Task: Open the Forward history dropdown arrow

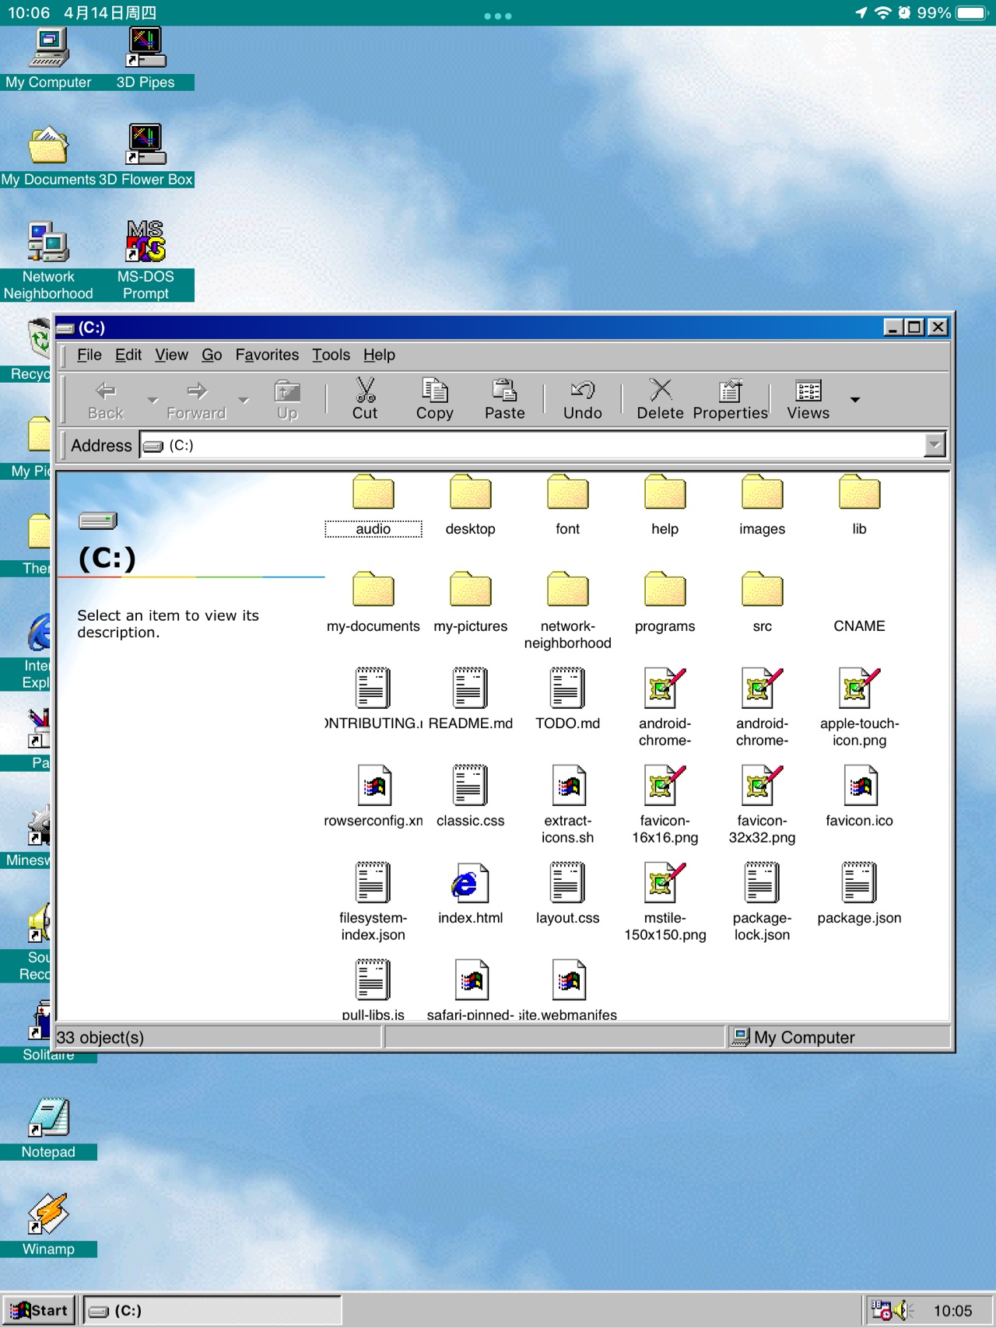Action: point(244,400)
